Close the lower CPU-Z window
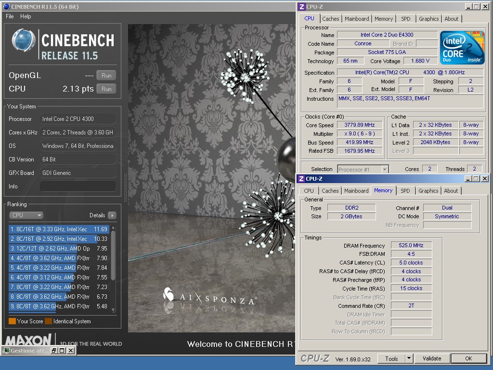This screenshot has height=370, width=493. click(485, 179)
